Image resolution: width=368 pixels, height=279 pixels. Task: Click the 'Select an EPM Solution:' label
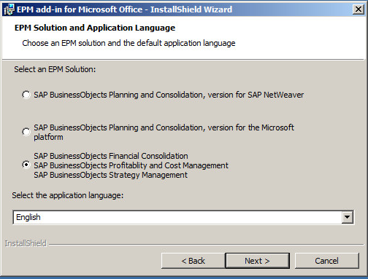[x=55, y=69]
